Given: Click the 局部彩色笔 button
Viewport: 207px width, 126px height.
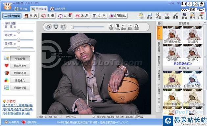Looking at the screenshot, I should pos(20,73).
